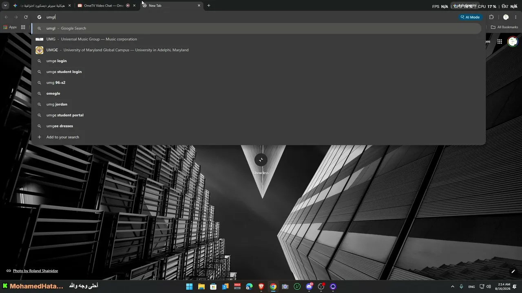Open the Chrome extensions puzzle icon

[491, 17]
